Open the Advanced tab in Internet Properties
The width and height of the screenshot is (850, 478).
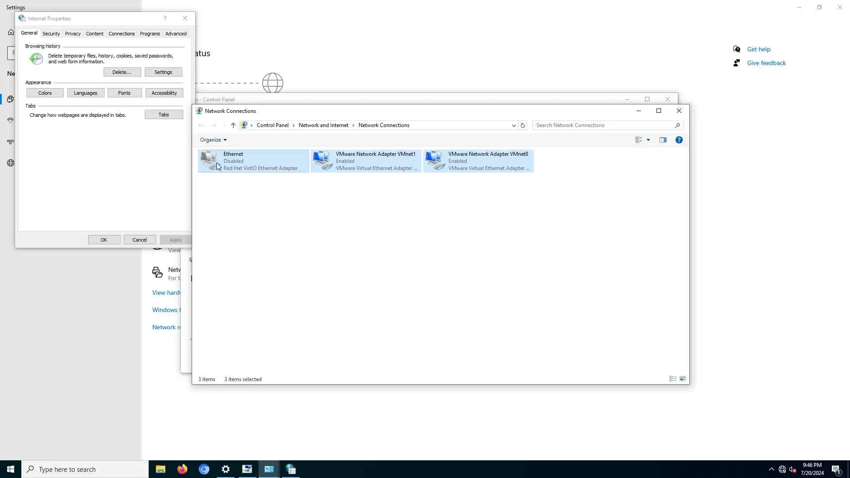(176, 34)
